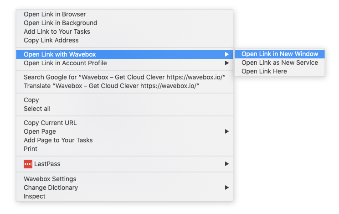Screen dimensions: 339x214
Task: Click the red LastPass icon
Action: (x=28, y=164)
